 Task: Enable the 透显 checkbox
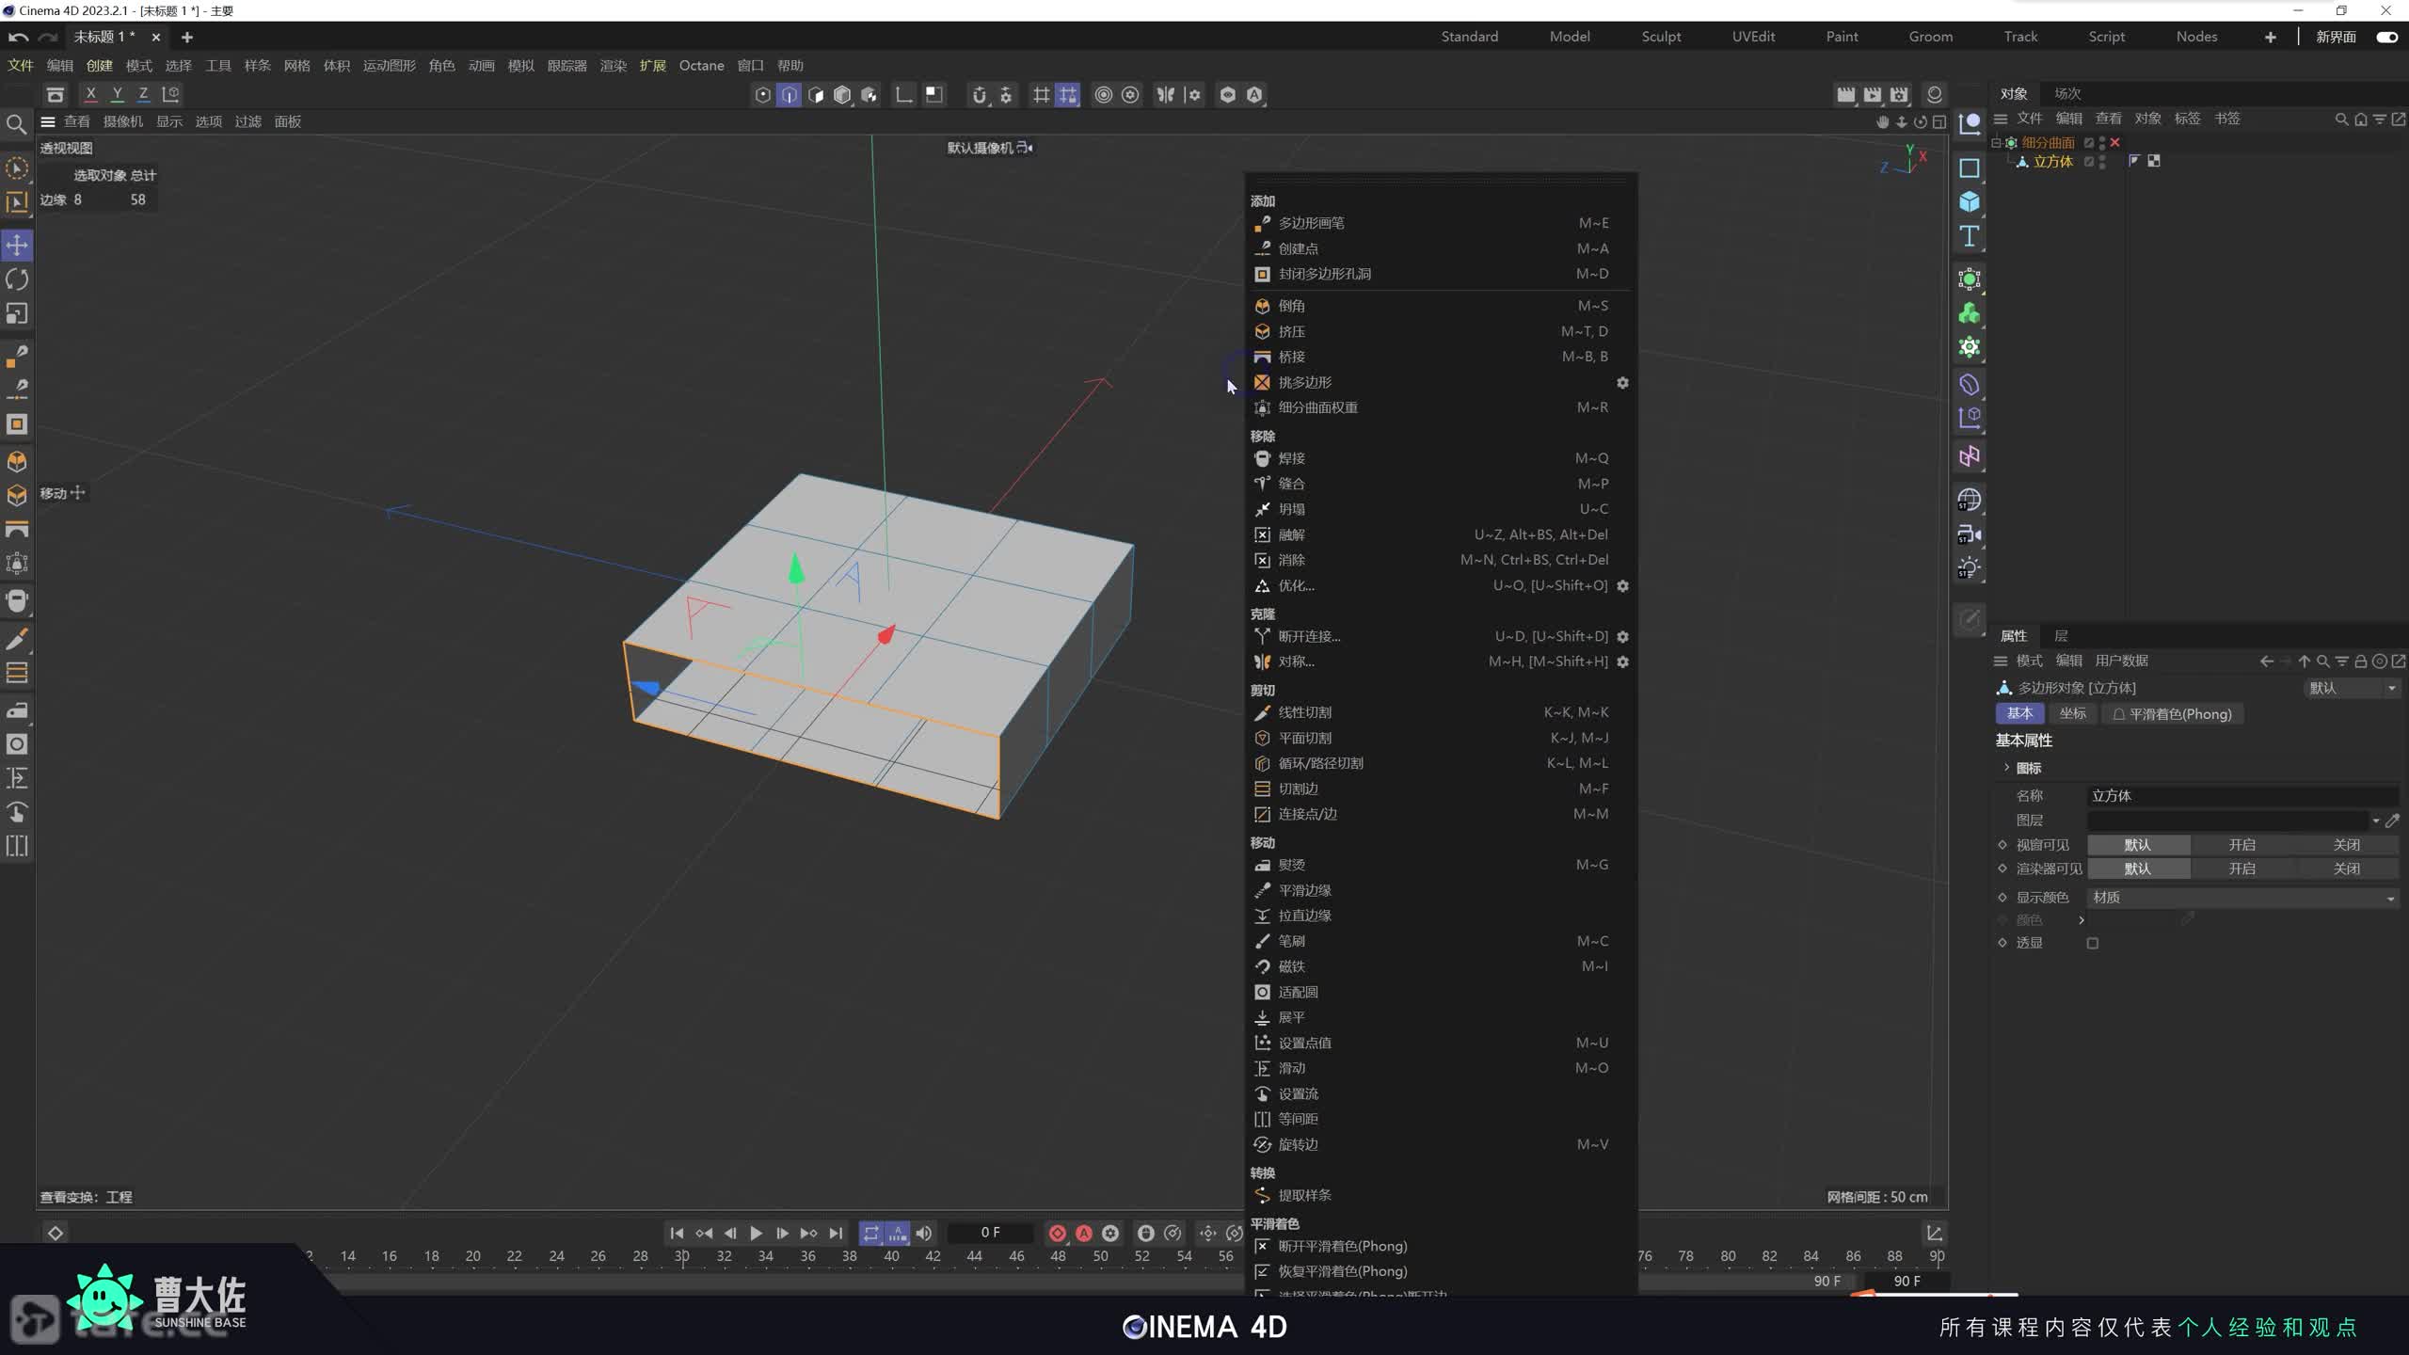point(2093,943)
